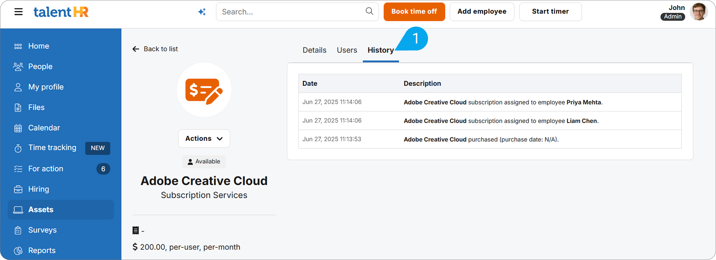This screenshot has height=260, width=716.
Task: Click the NEW badge on Time tracking
Action: click(98, 148)
